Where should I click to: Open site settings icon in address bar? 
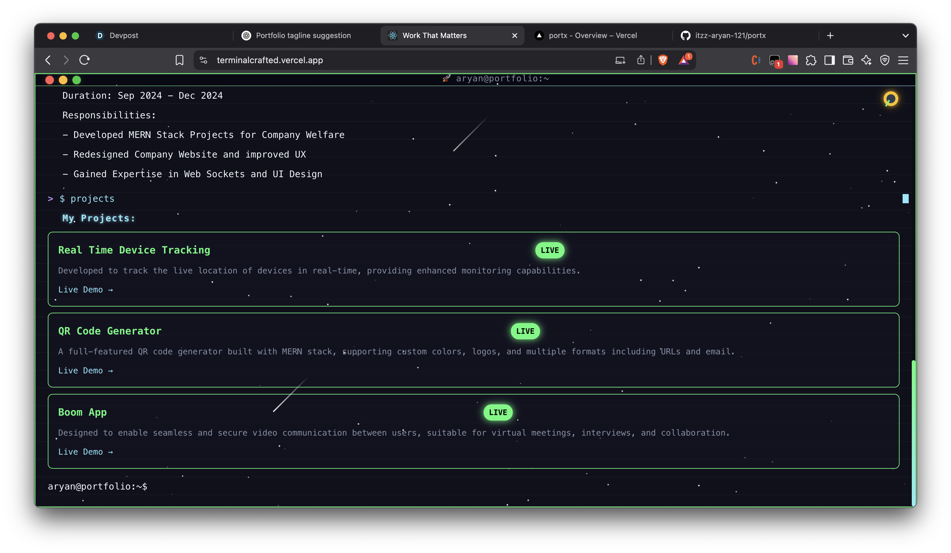(203, 60)
